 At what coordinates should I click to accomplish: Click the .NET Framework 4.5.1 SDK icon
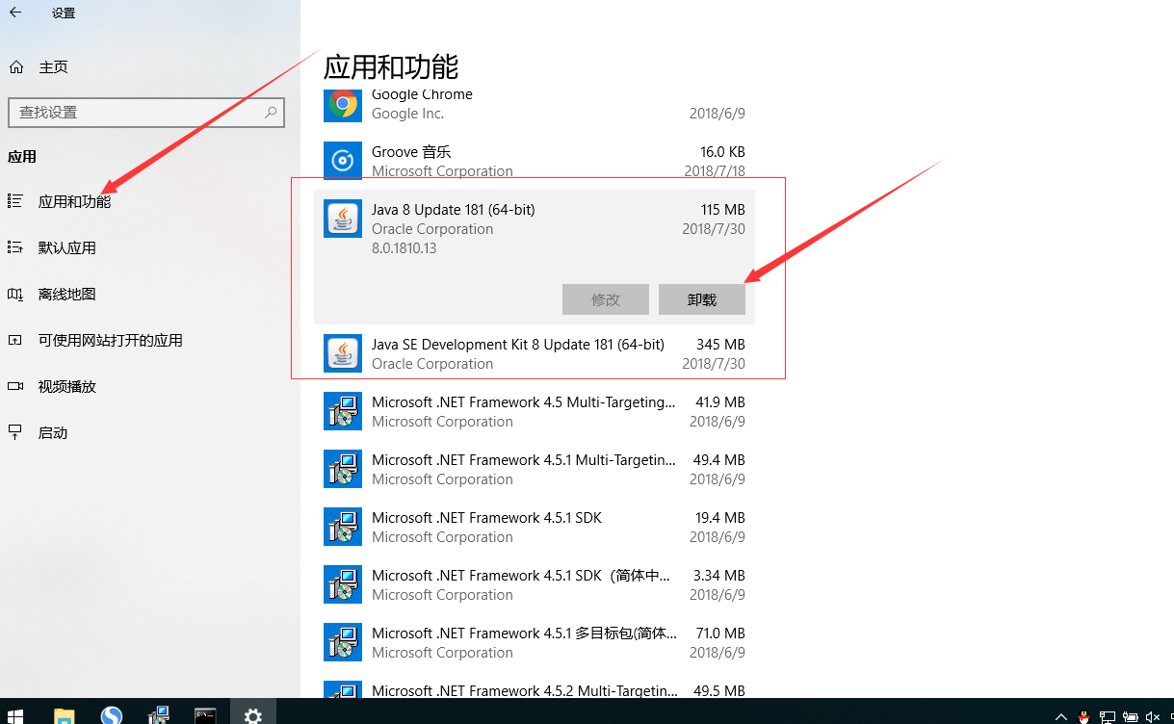[x=343, y=527]
